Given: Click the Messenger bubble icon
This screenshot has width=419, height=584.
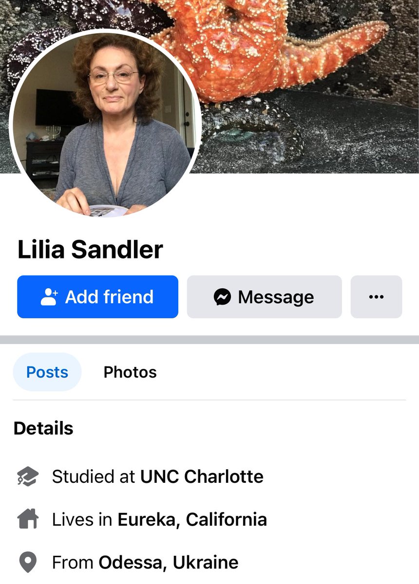Looking at the screenshot, I should [222, 297].
